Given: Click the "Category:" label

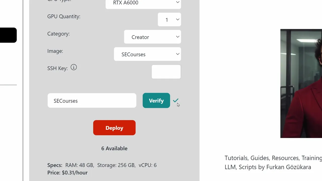Looking at the screenshot, I should [58, 34].
